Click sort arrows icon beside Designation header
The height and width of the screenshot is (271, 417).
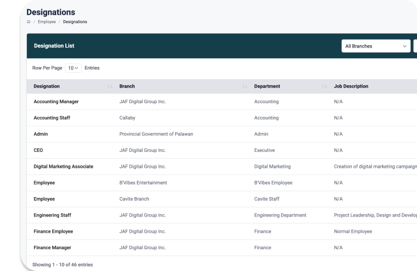(109, 87)
